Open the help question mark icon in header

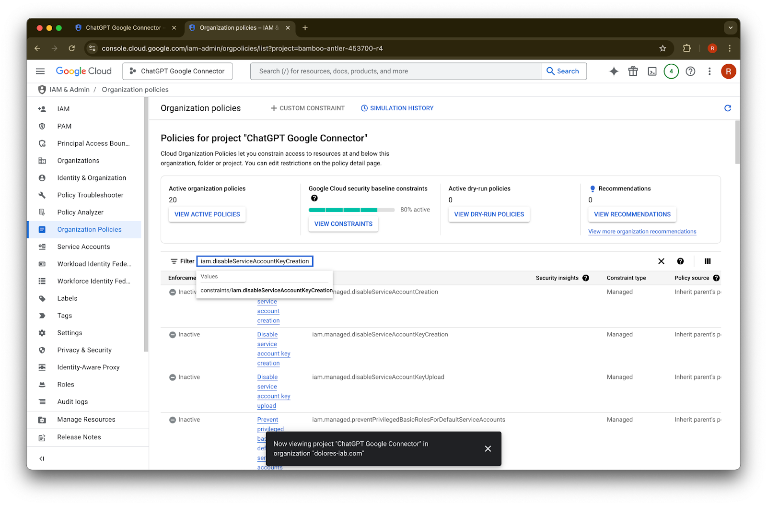[690, 71]
